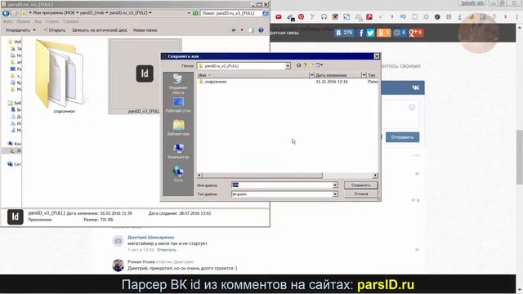Click headphones extension icon in browser
The width and height of the screenshot is (523, 294).
pyautogui.click(x=324, y=16)
